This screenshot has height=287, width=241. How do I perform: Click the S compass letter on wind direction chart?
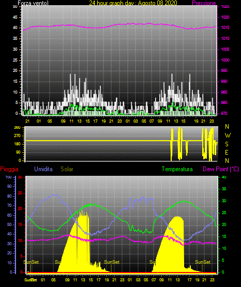coord(227,144)
